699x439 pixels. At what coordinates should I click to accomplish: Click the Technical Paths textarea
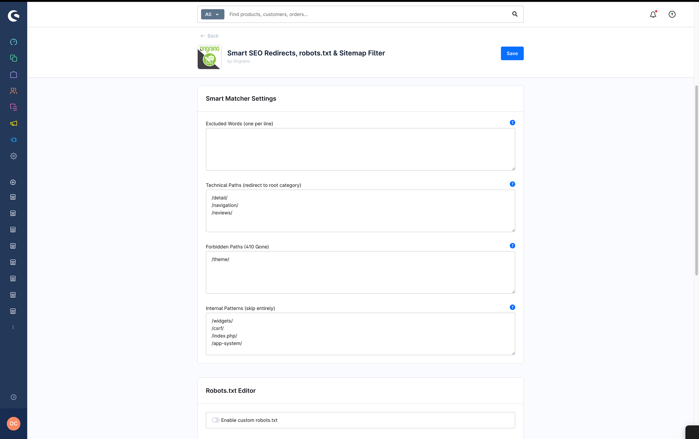360,211
